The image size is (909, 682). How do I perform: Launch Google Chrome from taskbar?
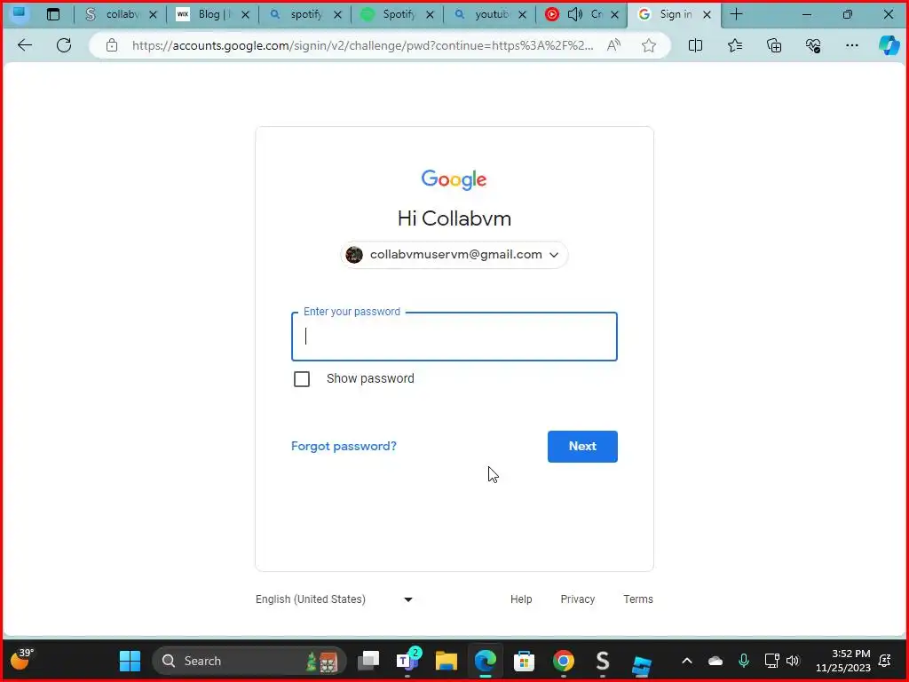[563, 661]
